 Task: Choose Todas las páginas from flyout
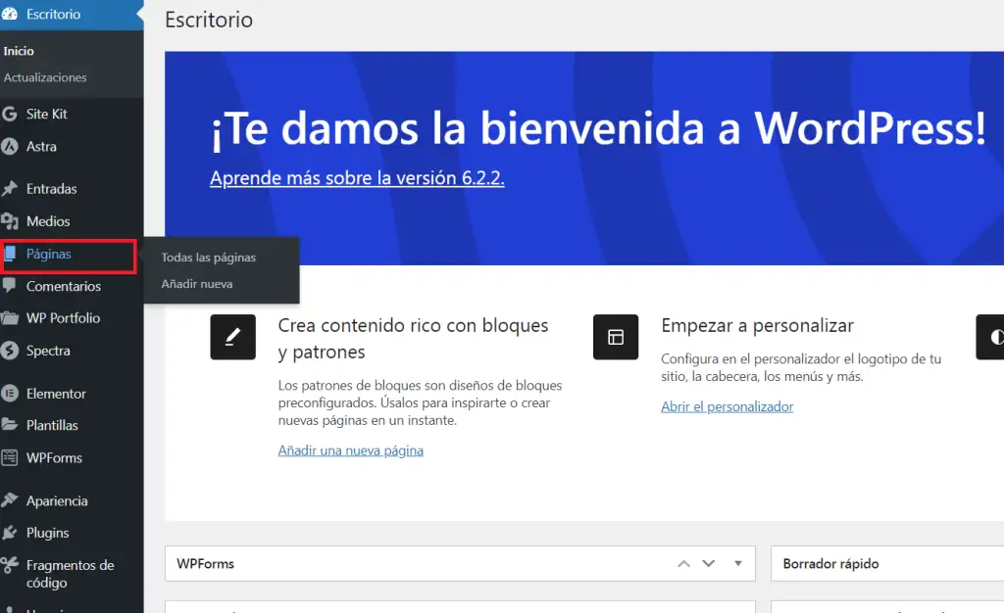pyautogui.click(x=209, y=258)
